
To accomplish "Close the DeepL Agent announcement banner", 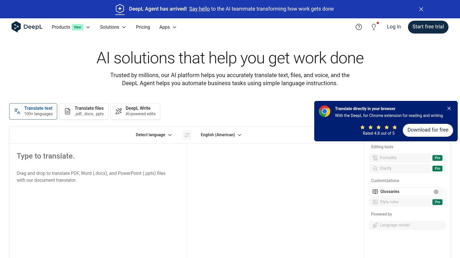I will [421, 9].
